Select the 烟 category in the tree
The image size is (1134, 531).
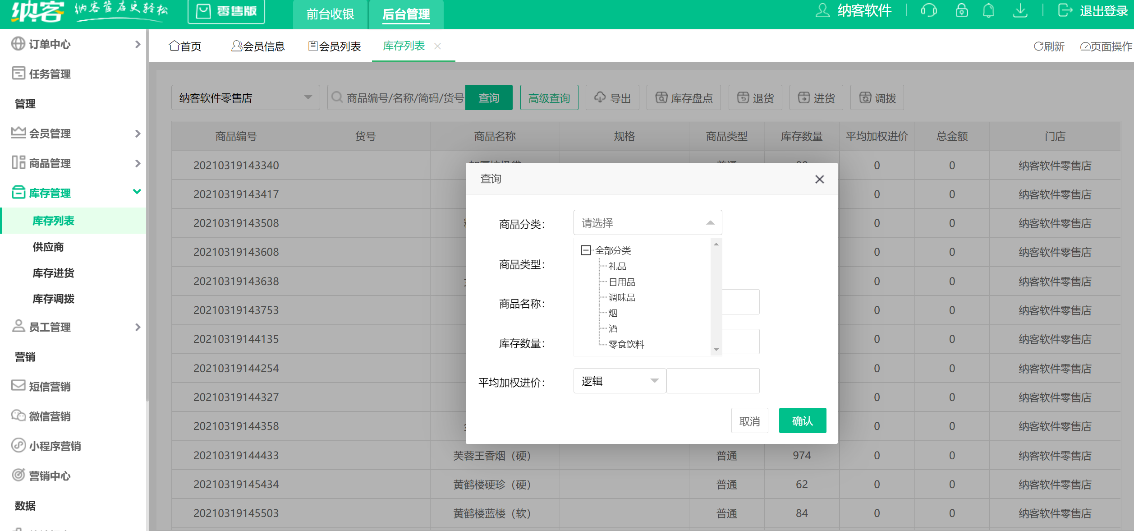tap(612, 313)
